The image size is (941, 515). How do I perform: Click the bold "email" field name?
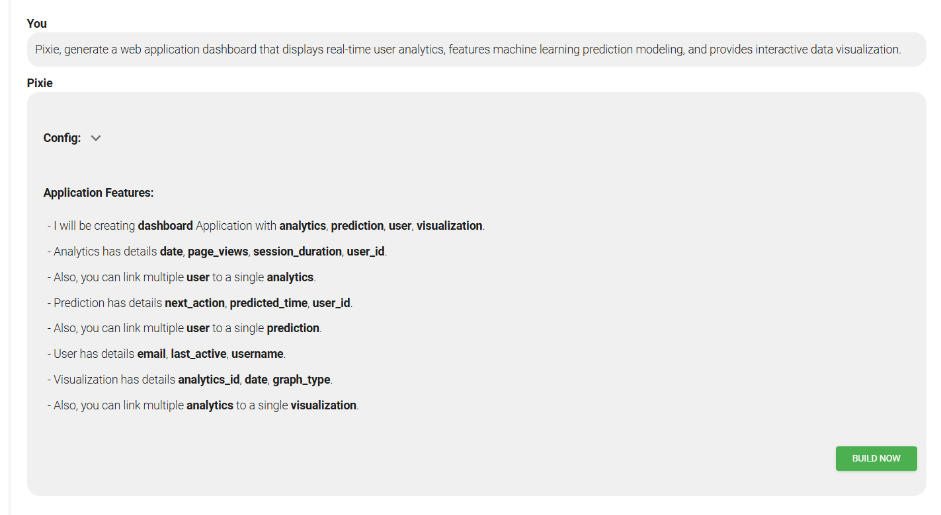[x=151, y=354]
